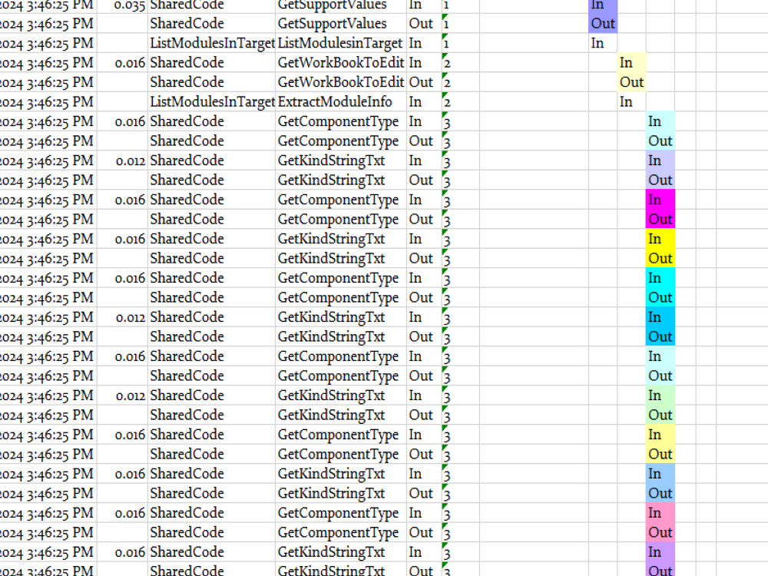
Task: Click GetComponentType beside the magenta In cell
Action: point(341,200)
